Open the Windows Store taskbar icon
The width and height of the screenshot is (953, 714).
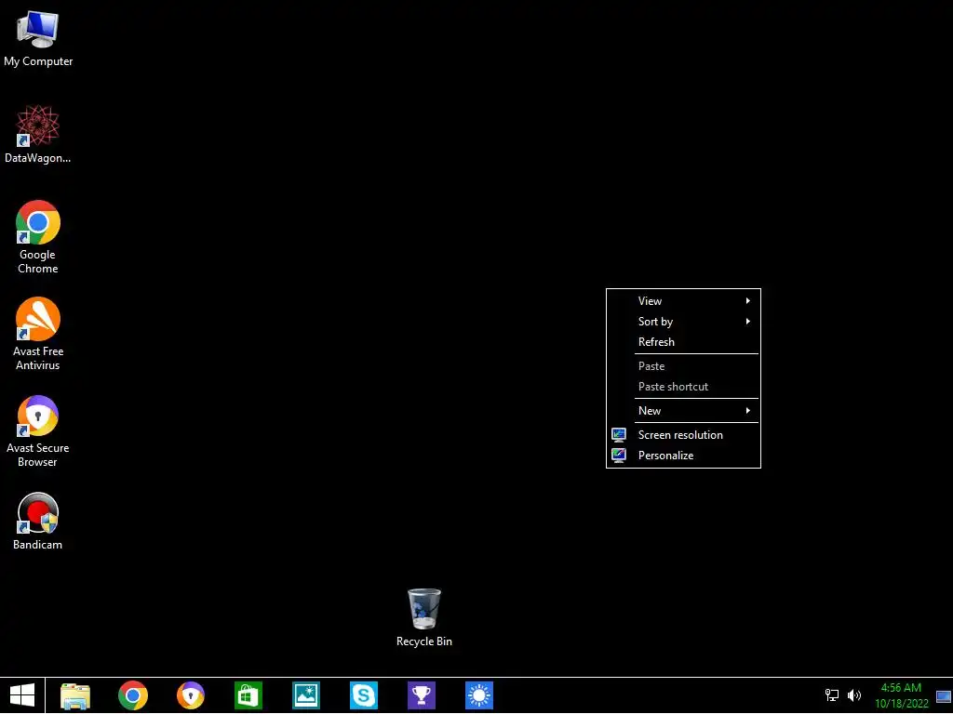tap(248, 695)
